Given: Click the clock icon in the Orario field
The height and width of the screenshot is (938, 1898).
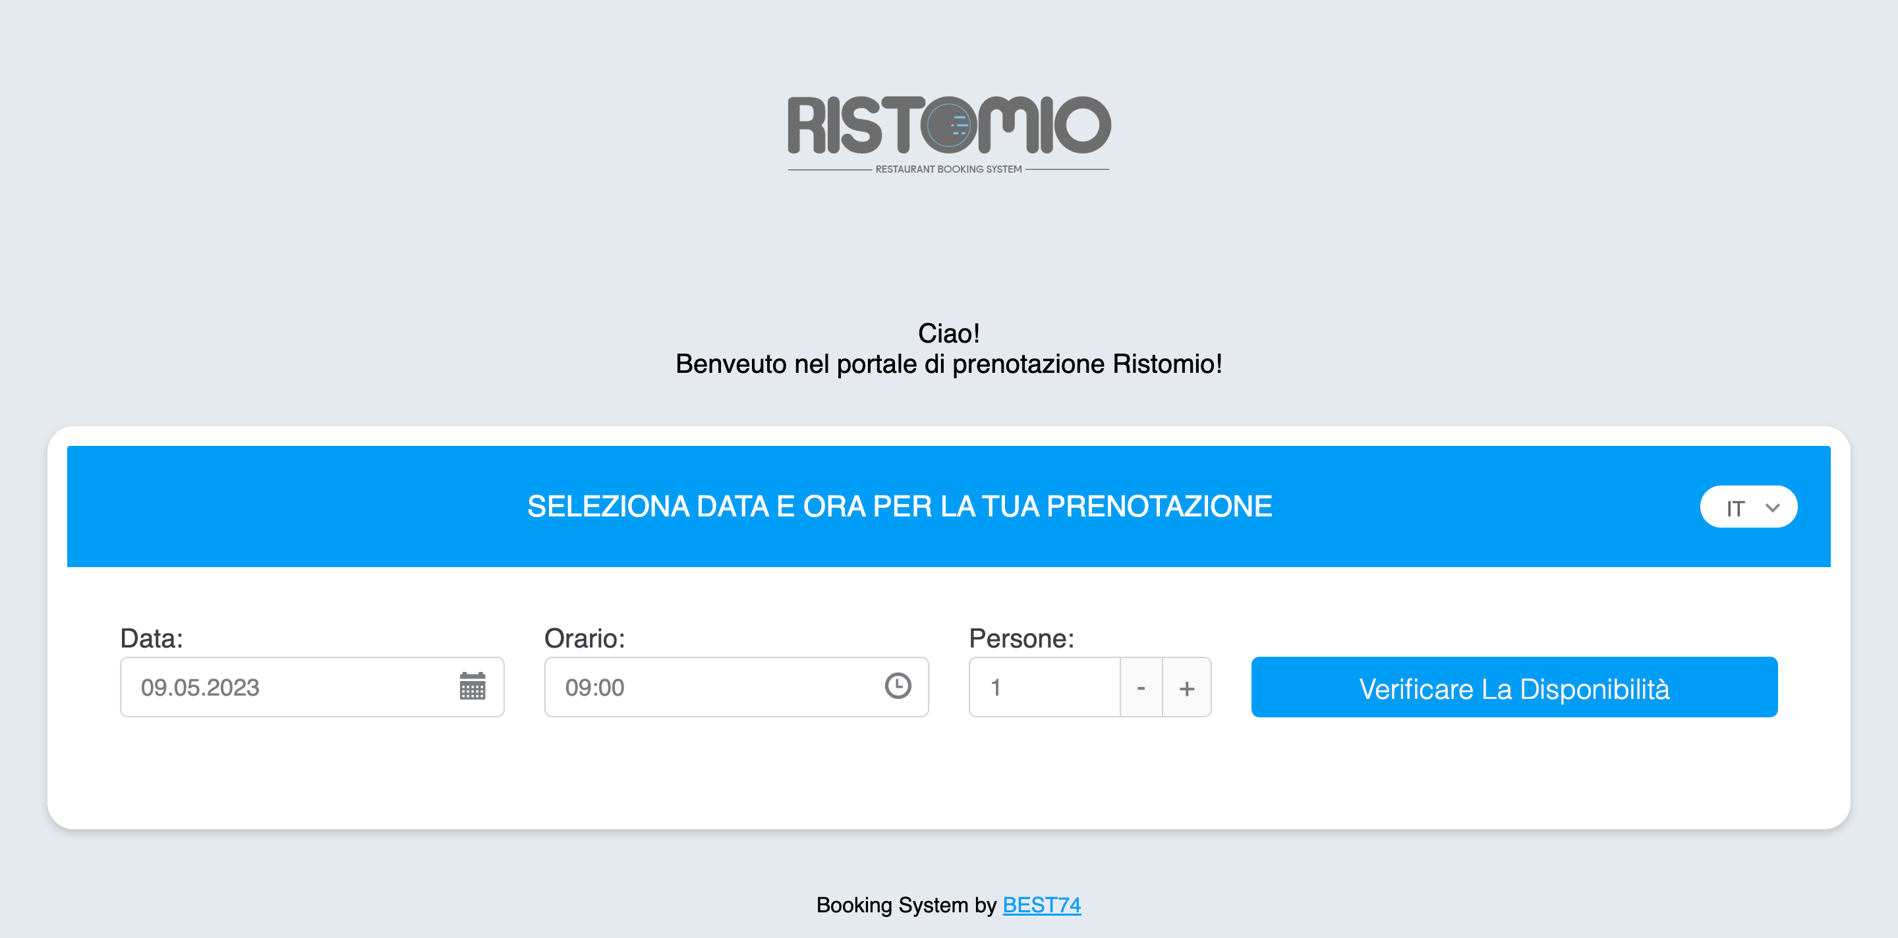Looking at the screenshot, I should point(898,687).
